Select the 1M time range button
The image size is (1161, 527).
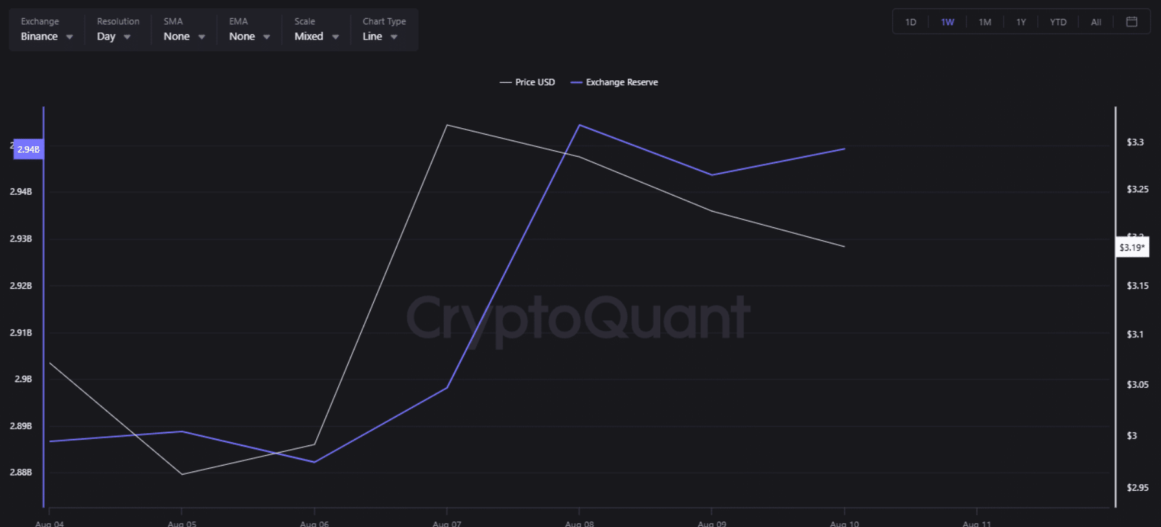click(x=984, y=21)
